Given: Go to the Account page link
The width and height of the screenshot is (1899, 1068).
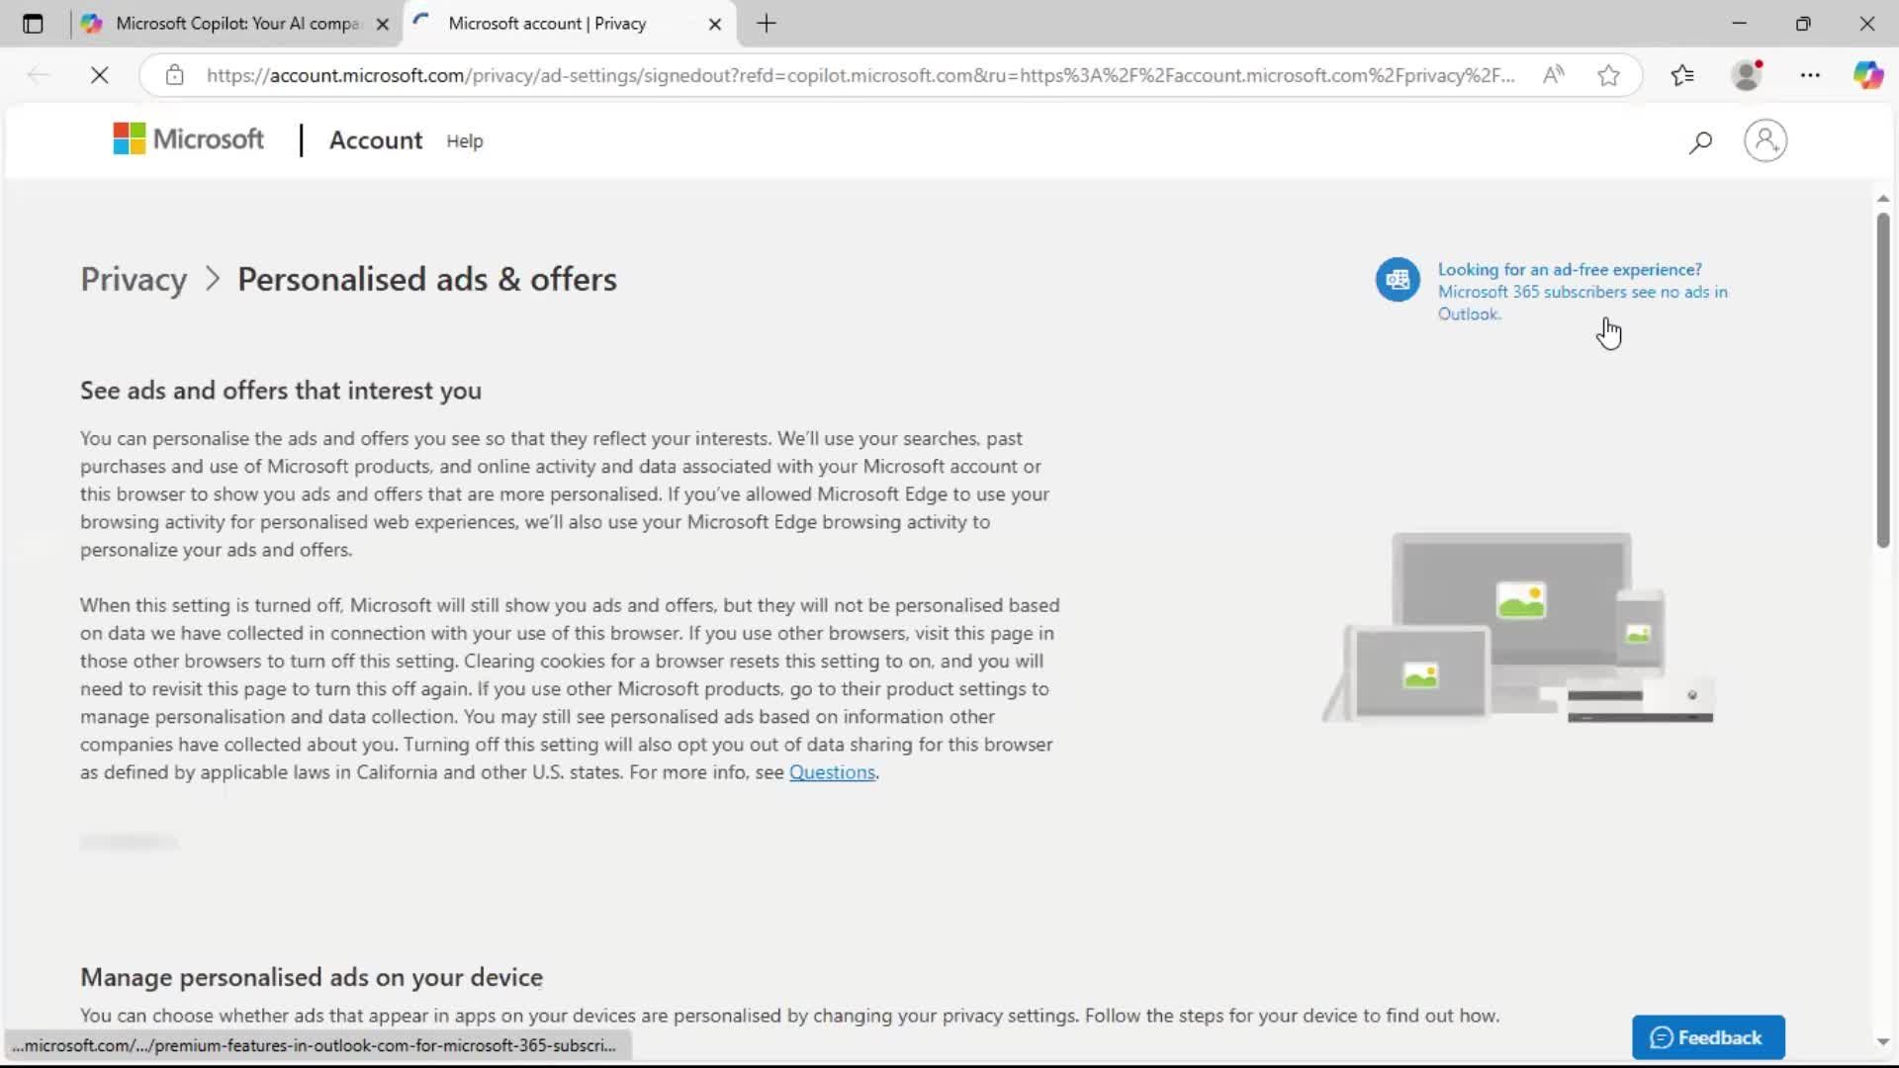Looking at the screenshot, I should (376, 140).
